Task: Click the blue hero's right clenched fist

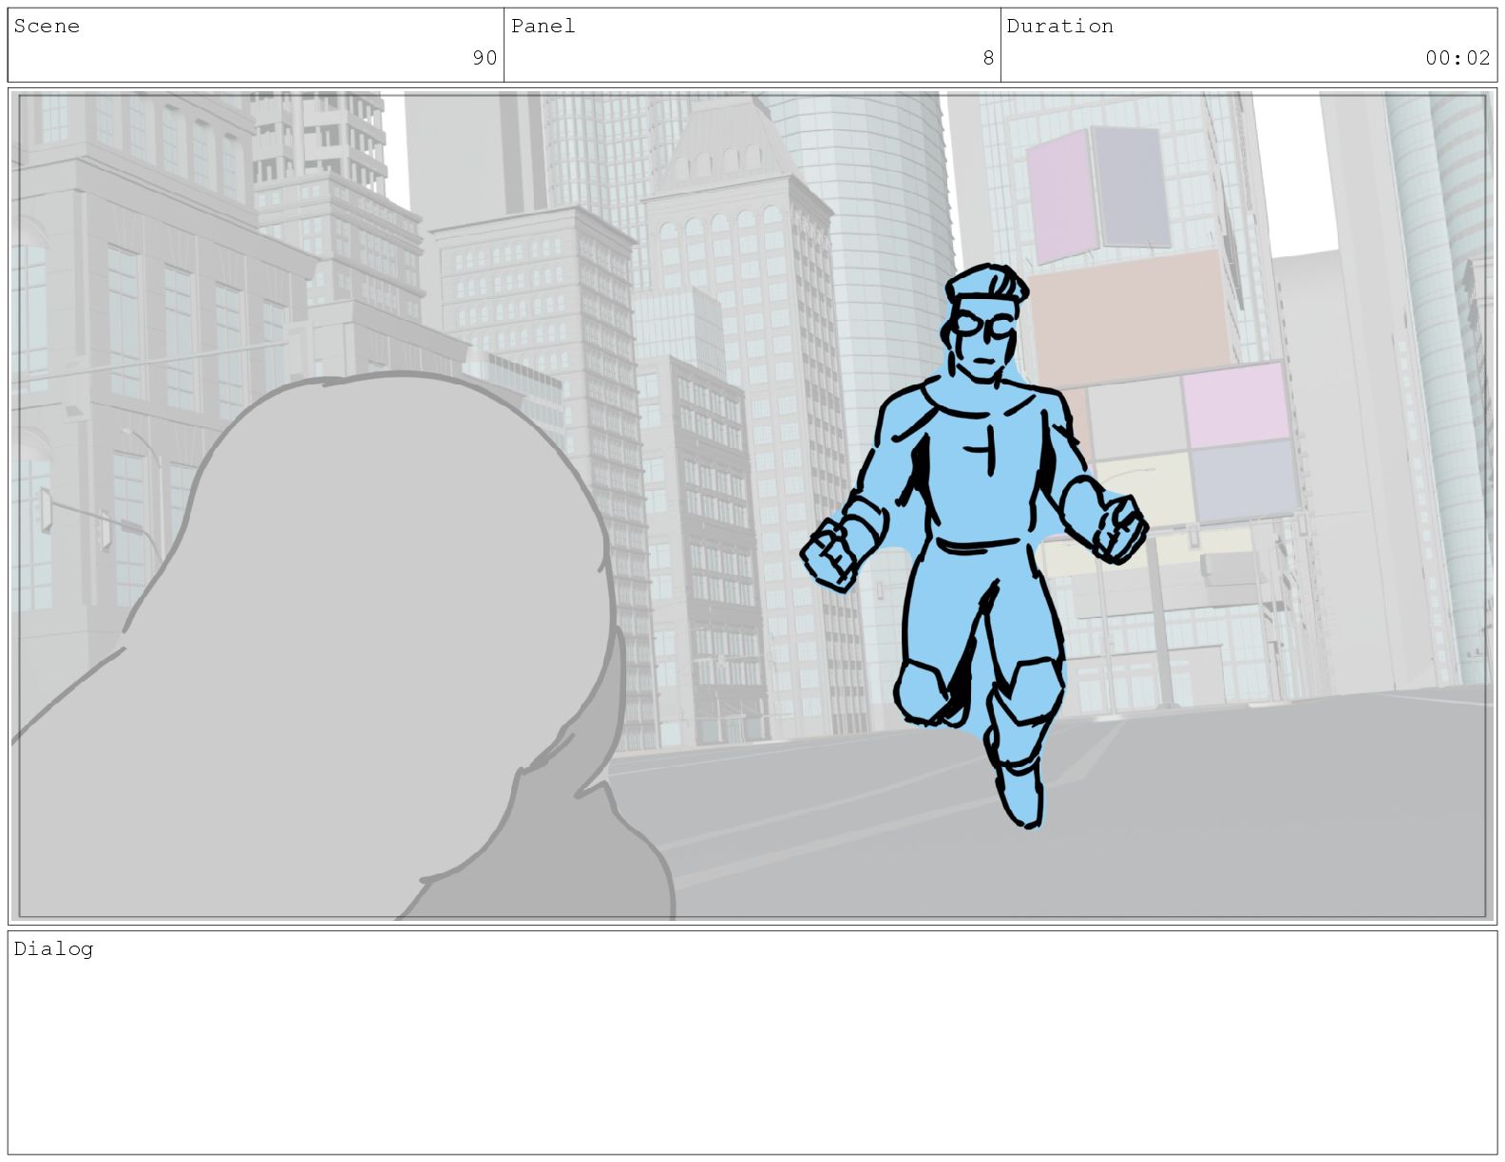Action: pyautogui.click(x=1118, y=528)
